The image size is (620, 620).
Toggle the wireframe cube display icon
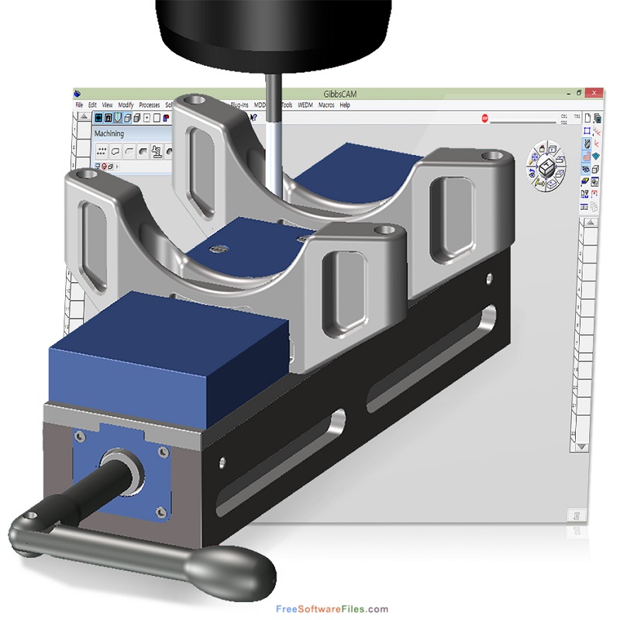tap(127, 118)
